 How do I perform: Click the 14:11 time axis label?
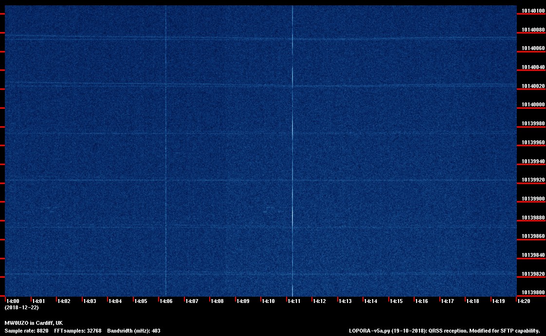tap(294, 301)
